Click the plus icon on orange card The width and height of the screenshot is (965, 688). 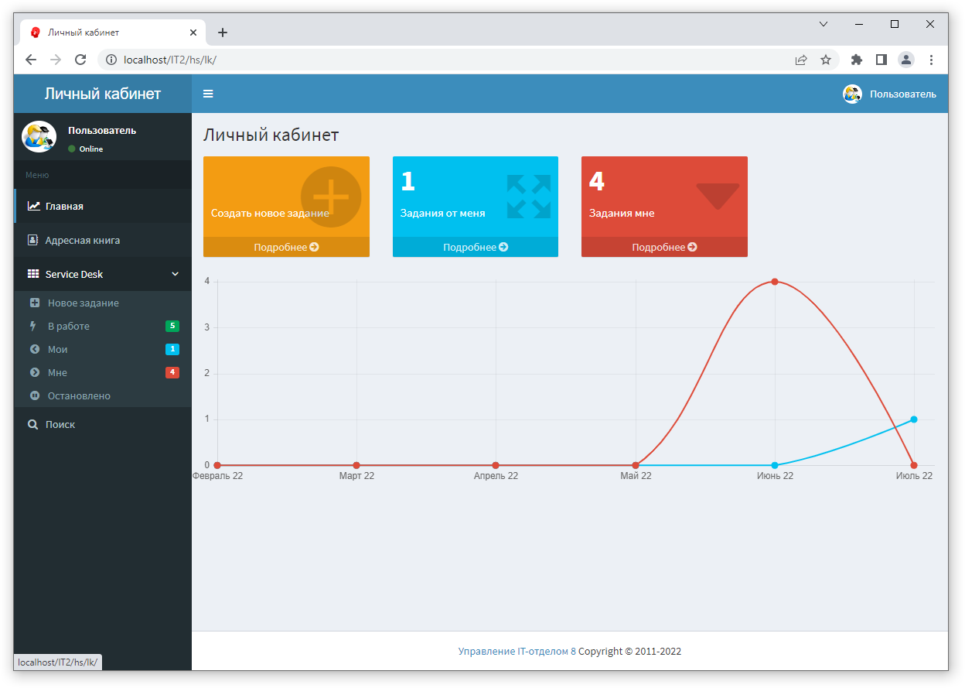click(331, 197)
